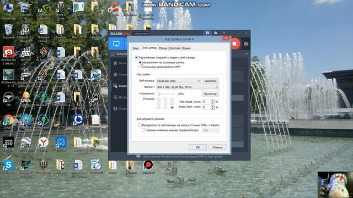
Task: Open Home section in Bandicam sidebar
Action: coord(120,63)
